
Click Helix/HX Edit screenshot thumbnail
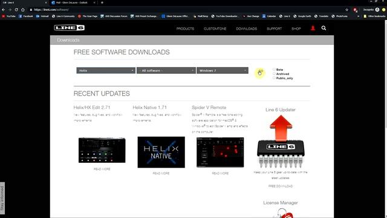pos(102,150)
